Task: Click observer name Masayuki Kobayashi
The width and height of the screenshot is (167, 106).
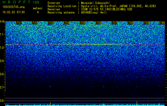Action: 95,3
